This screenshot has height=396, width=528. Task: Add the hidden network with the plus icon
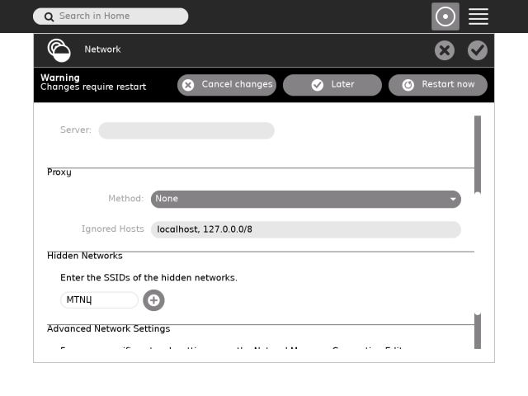point(153,300)
